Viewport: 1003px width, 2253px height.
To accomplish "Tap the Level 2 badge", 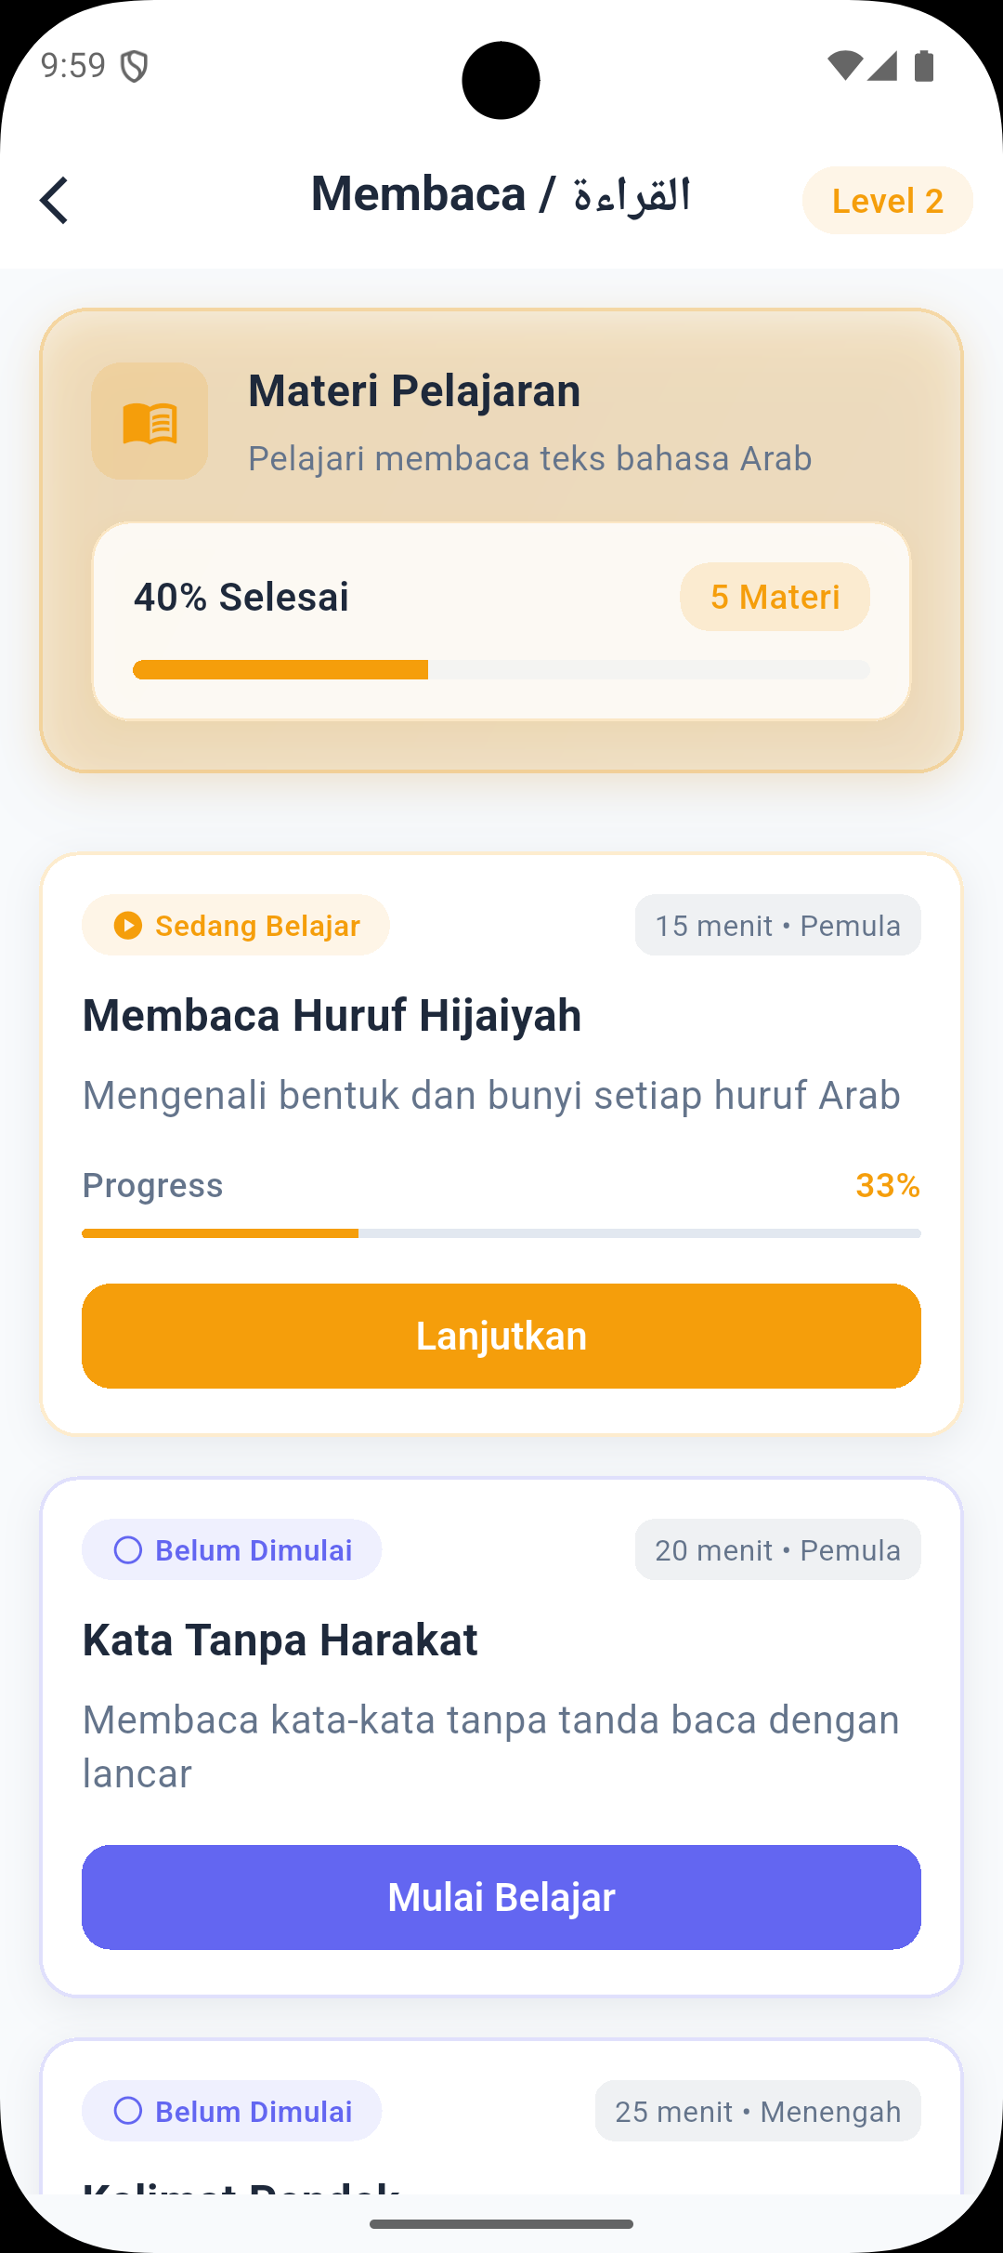I will [887, 201].
